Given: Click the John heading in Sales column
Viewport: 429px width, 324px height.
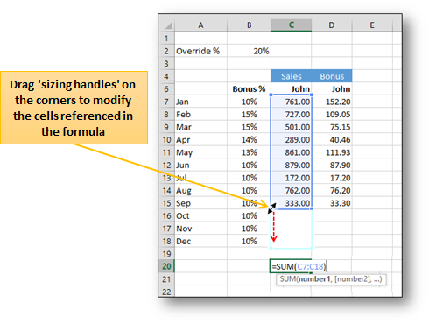Looking at the screenshot, I should click(x=291, y=89).
